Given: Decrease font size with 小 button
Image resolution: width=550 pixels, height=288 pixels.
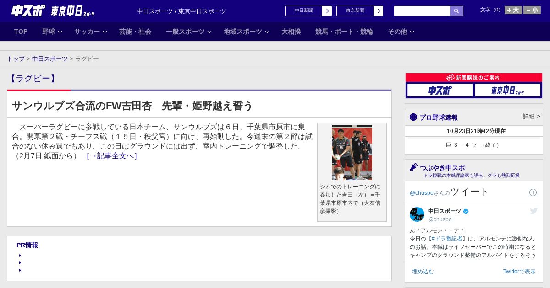Looking at the screenshot, I should click(x=532, y=10).
